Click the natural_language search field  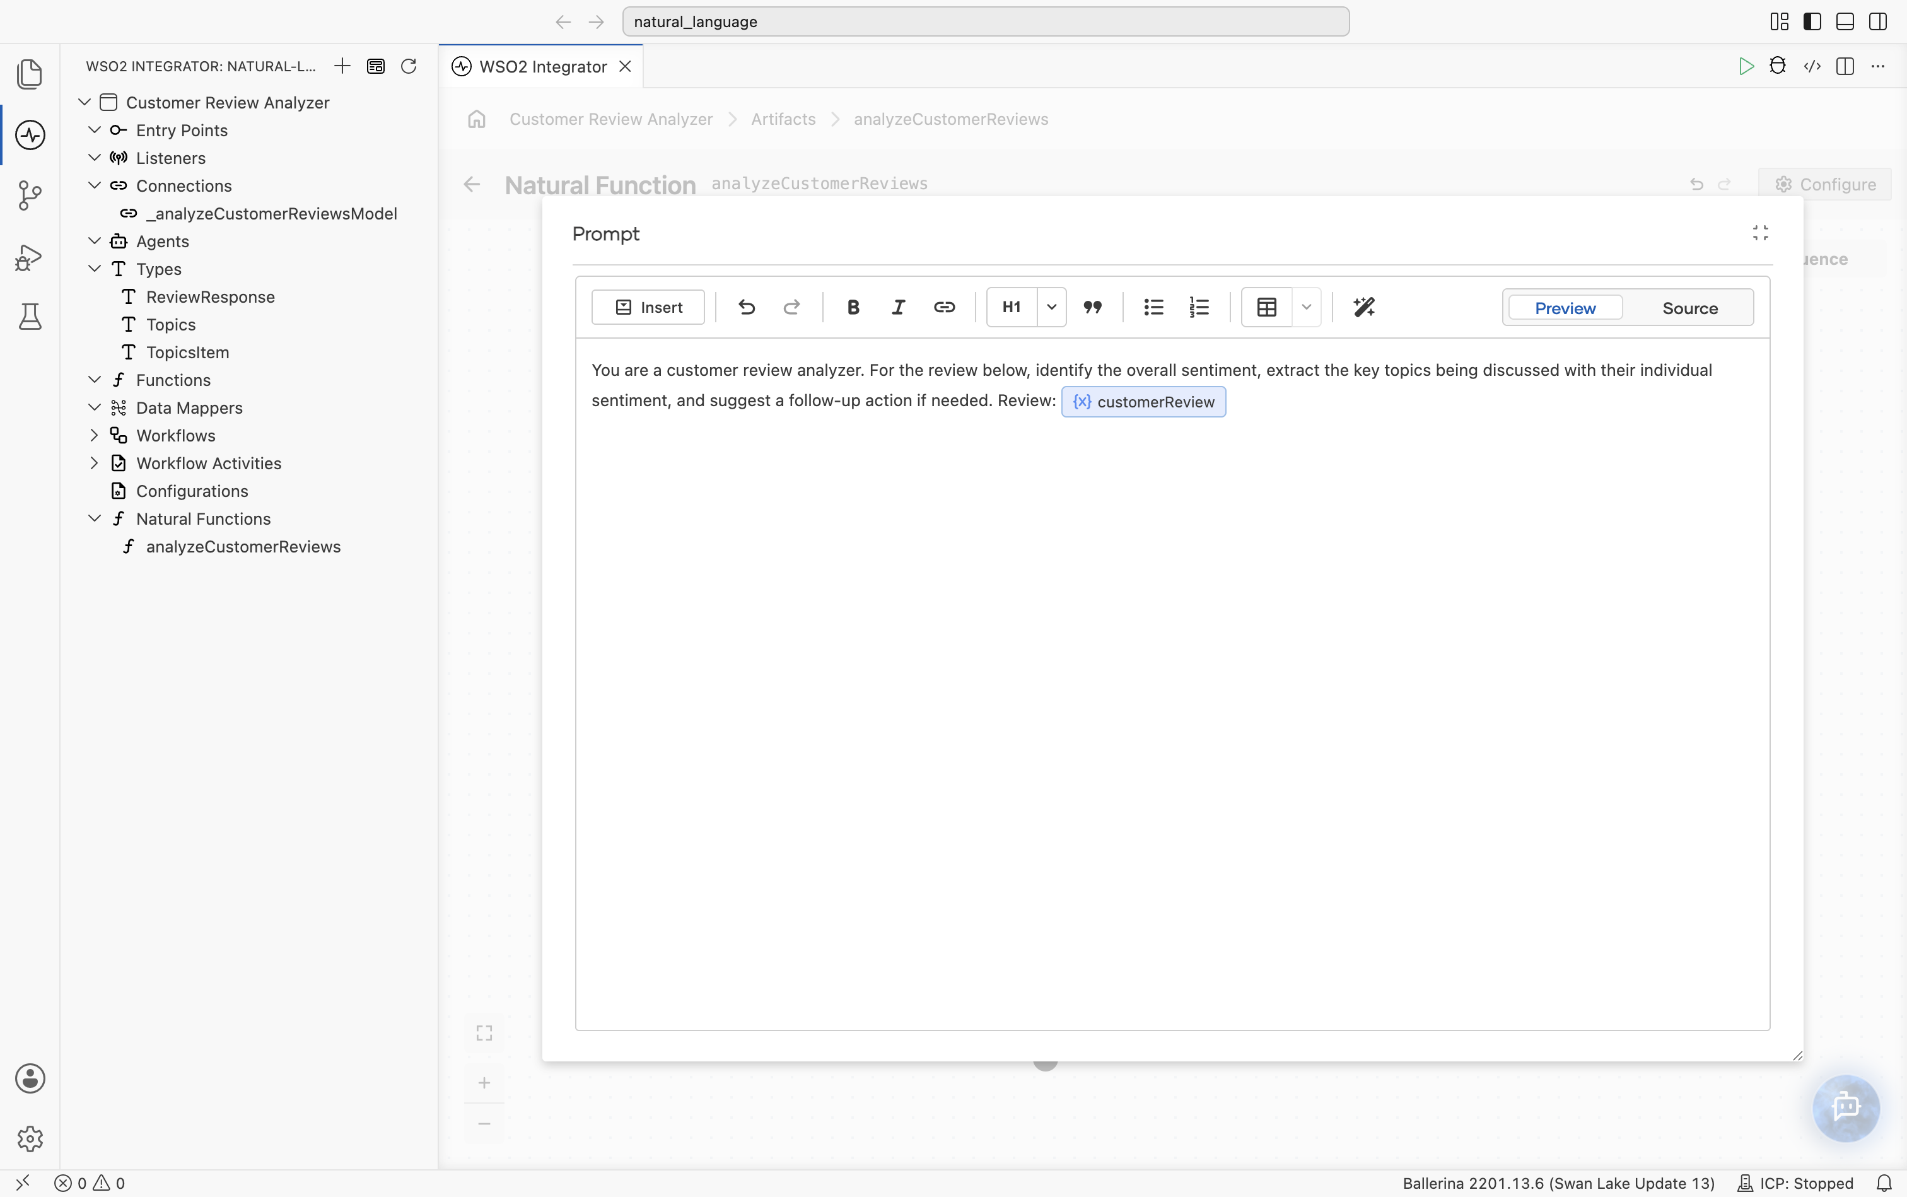985,21
